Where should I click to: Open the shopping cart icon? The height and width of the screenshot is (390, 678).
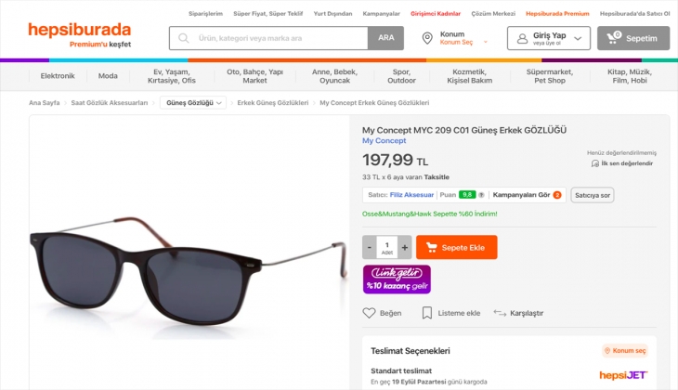(613, 38)
